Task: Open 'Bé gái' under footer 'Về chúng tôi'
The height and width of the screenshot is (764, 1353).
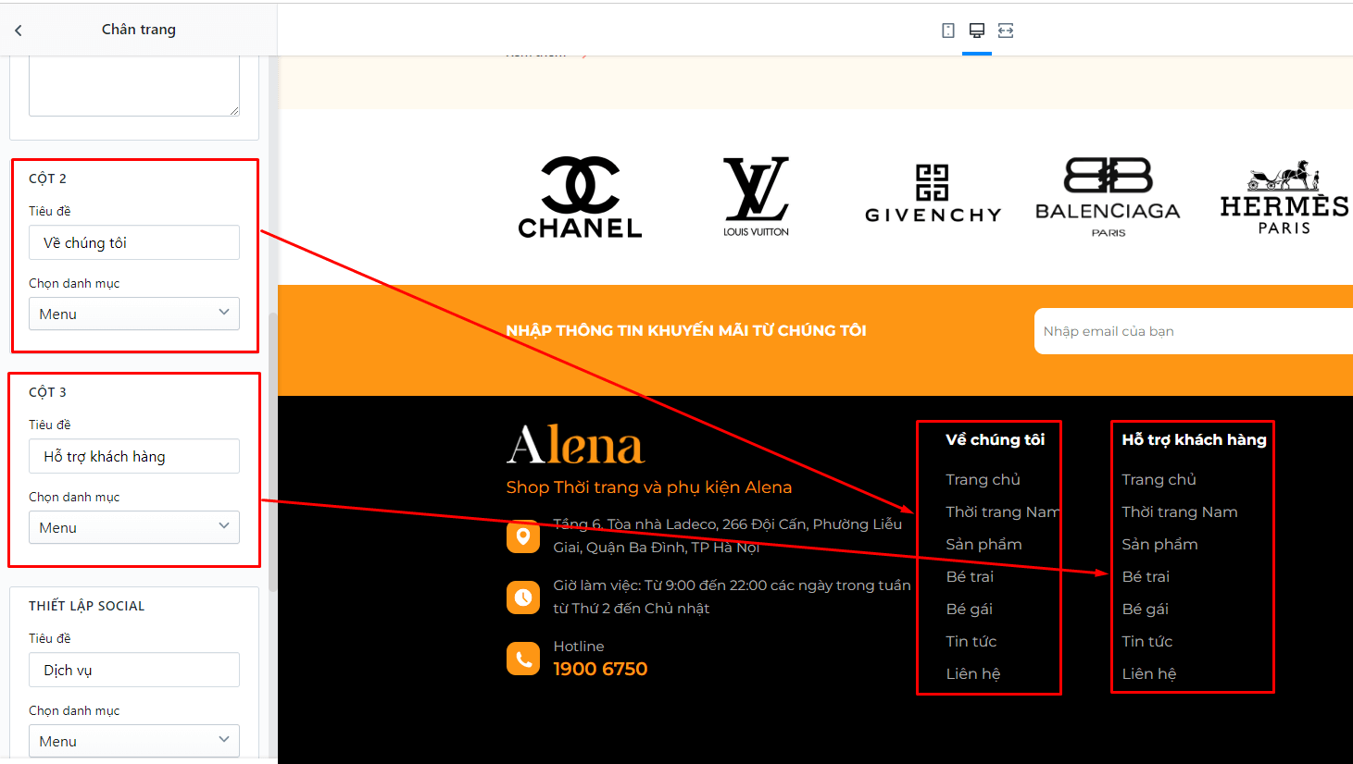Action: pyautogui.click(x=969, y=609)
